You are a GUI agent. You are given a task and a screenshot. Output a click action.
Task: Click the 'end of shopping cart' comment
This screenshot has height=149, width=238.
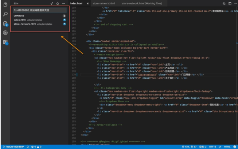tap(113, 24)
